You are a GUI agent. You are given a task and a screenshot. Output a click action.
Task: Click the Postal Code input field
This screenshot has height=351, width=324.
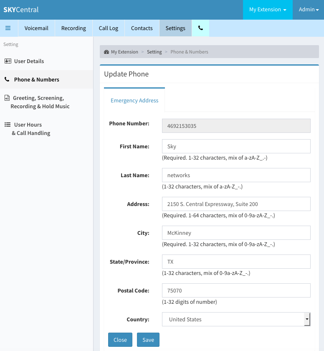[236, 290]
